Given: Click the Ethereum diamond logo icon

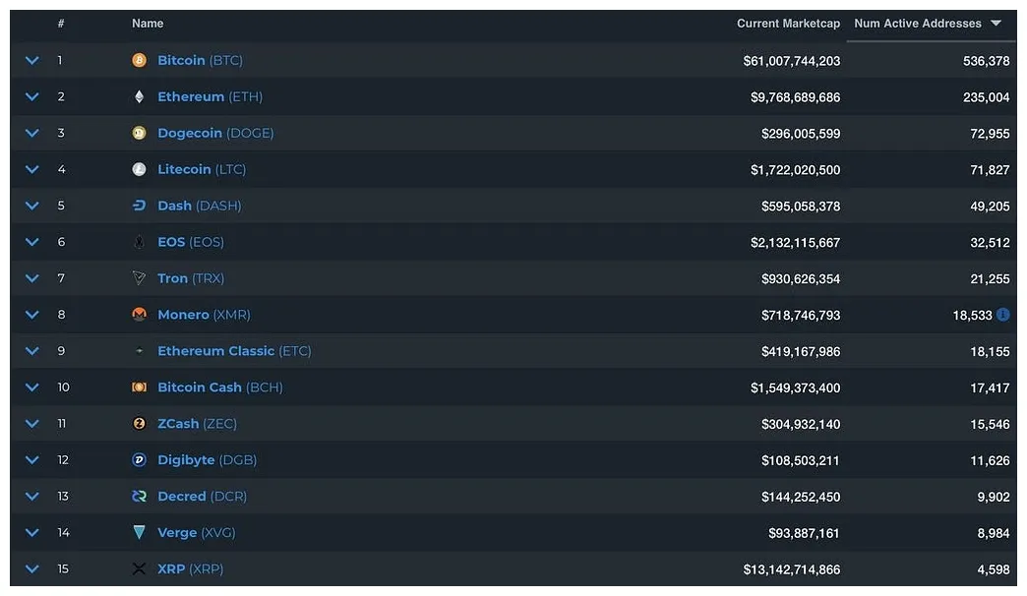Looking at the screenshot, I should 140,96.
